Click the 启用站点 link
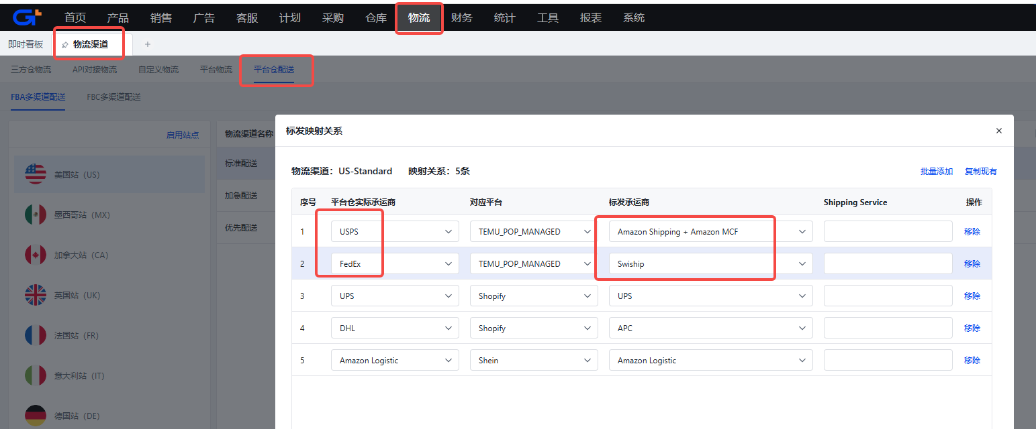1036x429 pixels. point(183,135)
